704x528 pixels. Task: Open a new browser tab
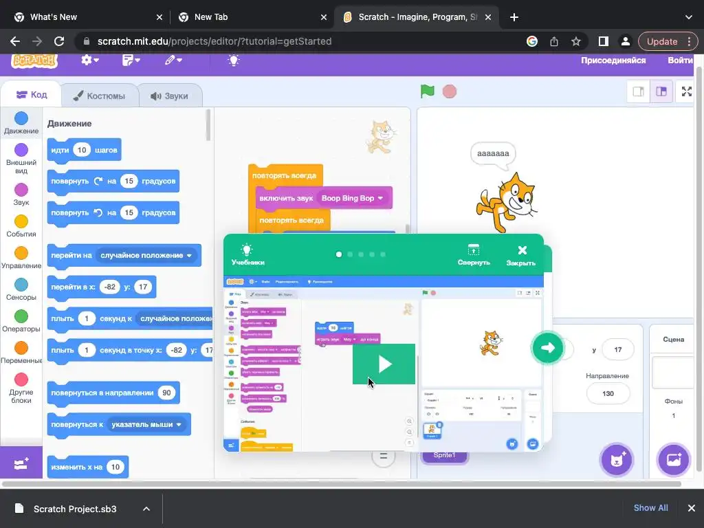[514, 17]
